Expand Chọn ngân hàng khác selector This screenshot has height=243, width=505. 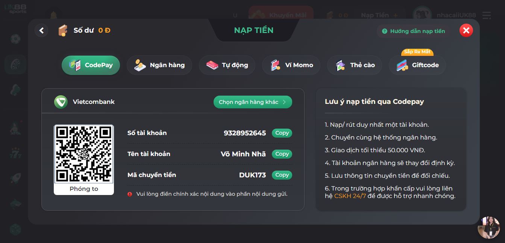tap(253, 102)
